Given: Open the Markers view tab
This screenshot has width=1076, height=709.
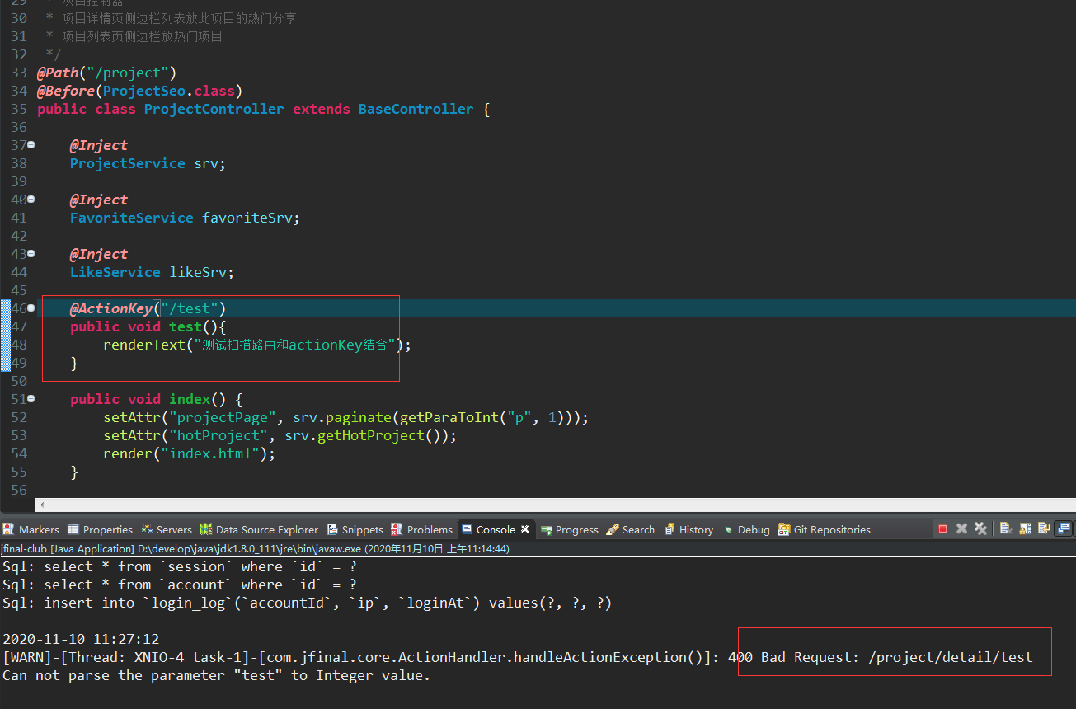Looking at the screenshot, I should click(31, 529).
